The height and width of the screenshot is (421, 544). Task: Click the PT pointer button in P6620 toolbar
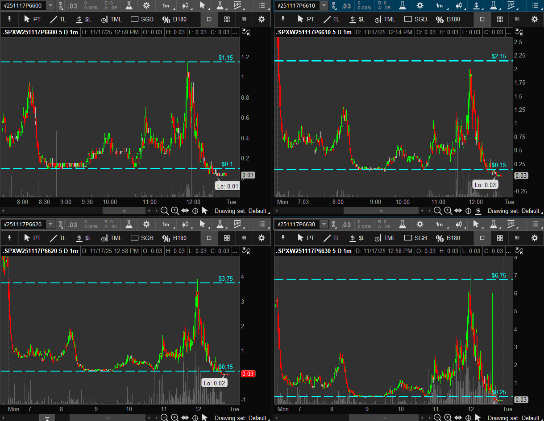[32, 238]
